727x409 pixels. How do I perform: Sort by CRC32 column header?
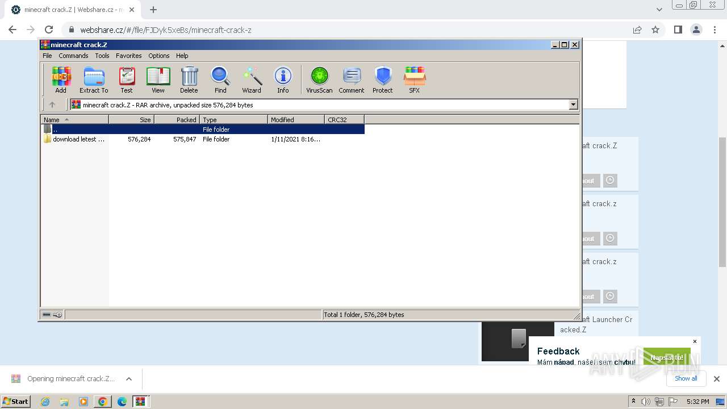344,119
